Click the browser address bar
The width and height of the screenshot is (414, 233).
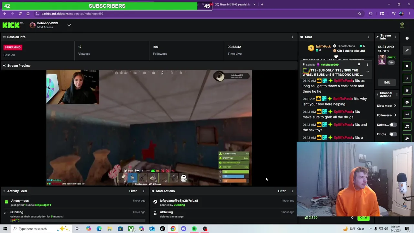coord(194,14)
